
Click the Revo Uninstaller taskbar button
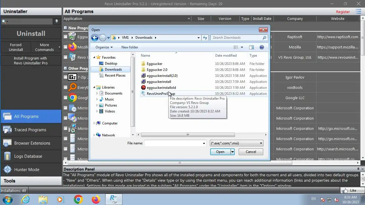[114, 199]
